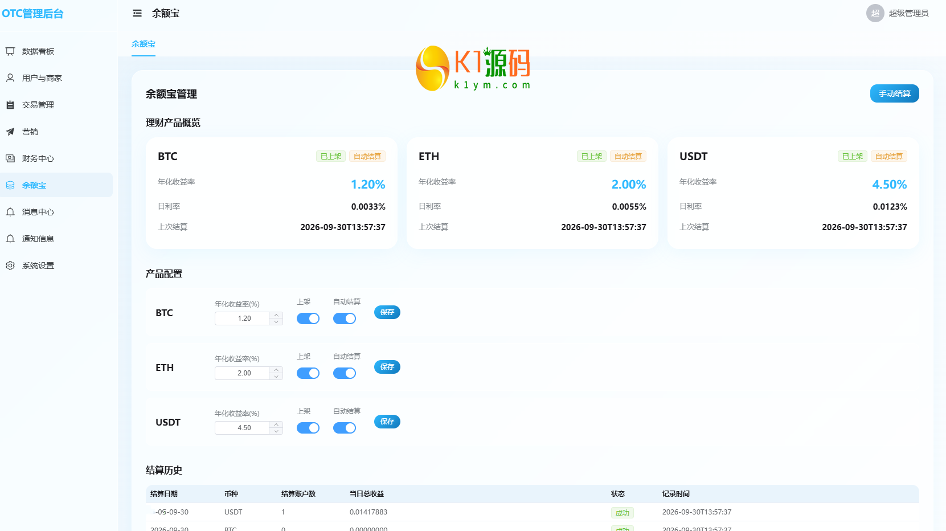Click the data dashboard monitor icon
Viewport: 946px width, 531px height.
click(x=10, y=51)
